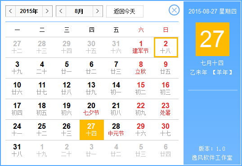Open the 2015年 year selector
This screenshot has width=242, height=166.
tap(29, 11)
